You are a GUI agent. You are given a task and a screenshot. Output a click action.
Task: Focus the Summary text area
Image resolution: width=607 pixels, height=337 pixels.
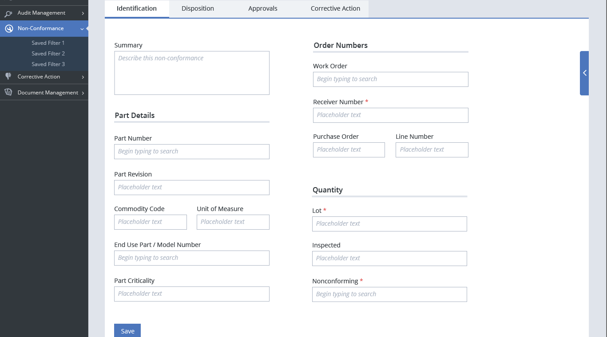192,73
